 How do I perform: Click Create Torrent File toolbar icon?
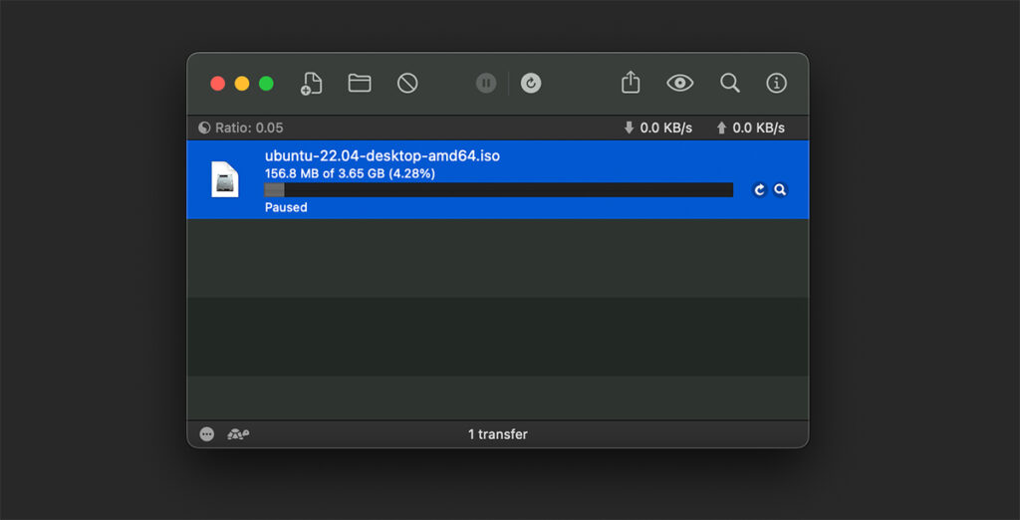[311, 84]
